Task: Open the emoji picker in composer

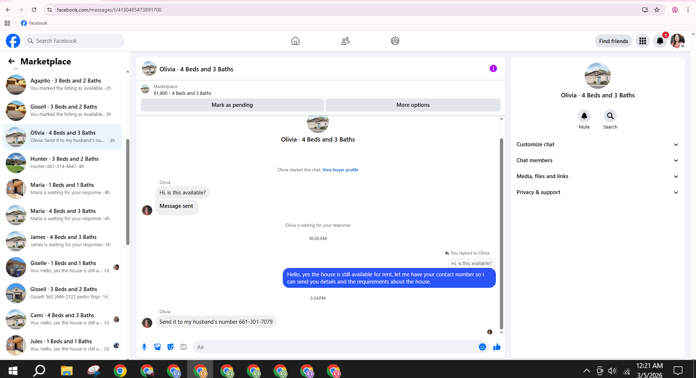Action: coord(482,347)
